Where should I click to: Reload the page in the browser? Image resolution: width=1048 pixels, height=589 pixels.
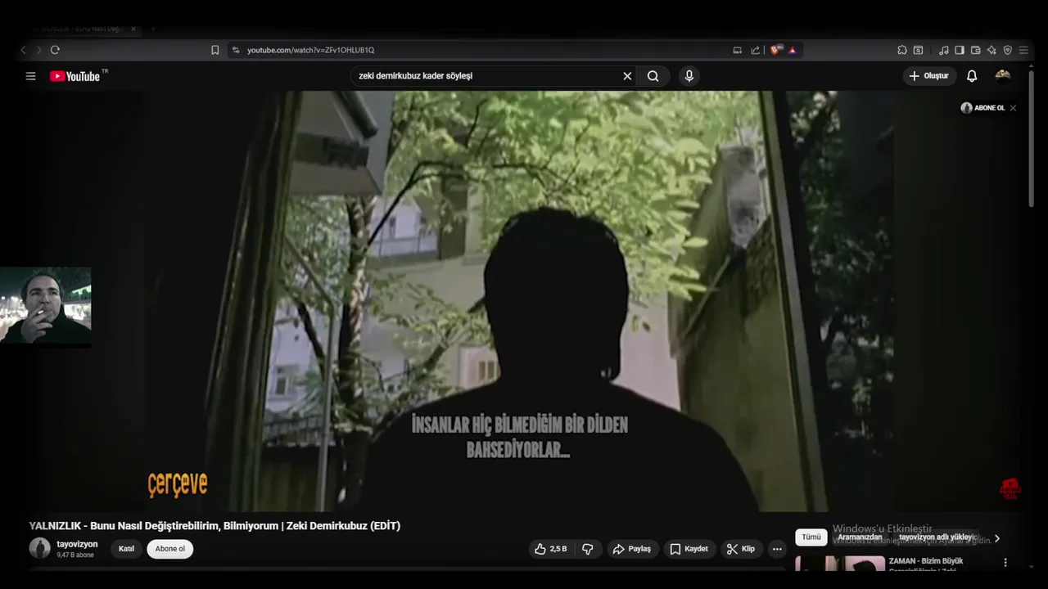coord(55,50)
